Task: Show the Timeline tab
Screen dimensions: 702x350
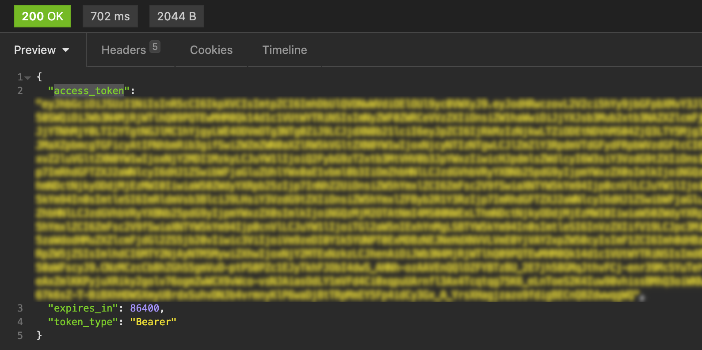Action: tap(285, 50)
